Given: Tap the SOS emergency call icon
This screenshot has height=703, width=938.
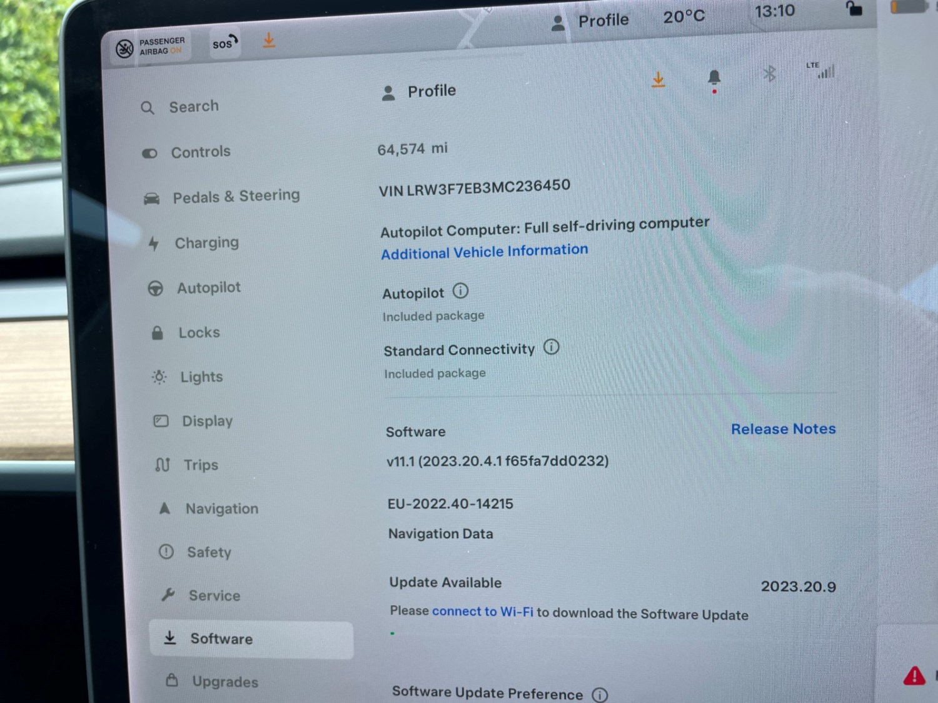Looking at the screenshot, I should coord(224,43).
